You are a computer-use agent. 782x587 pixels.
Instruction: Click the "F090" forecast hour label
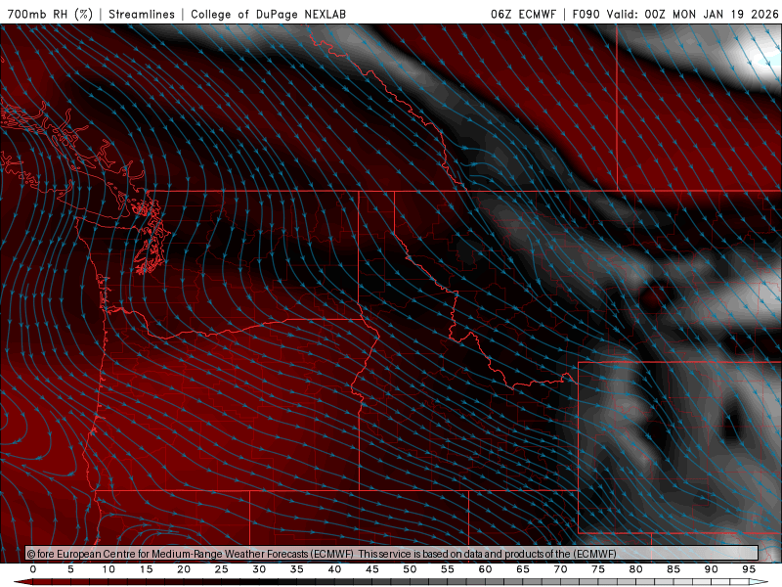tap(586, 14)
